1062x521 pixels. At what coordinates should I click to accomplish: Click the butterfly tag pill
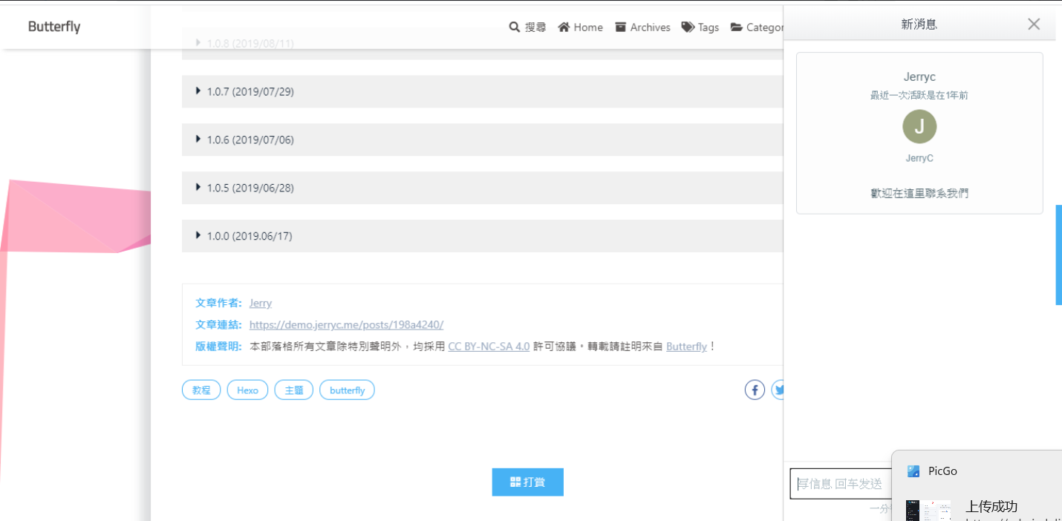tap(347, 390)
